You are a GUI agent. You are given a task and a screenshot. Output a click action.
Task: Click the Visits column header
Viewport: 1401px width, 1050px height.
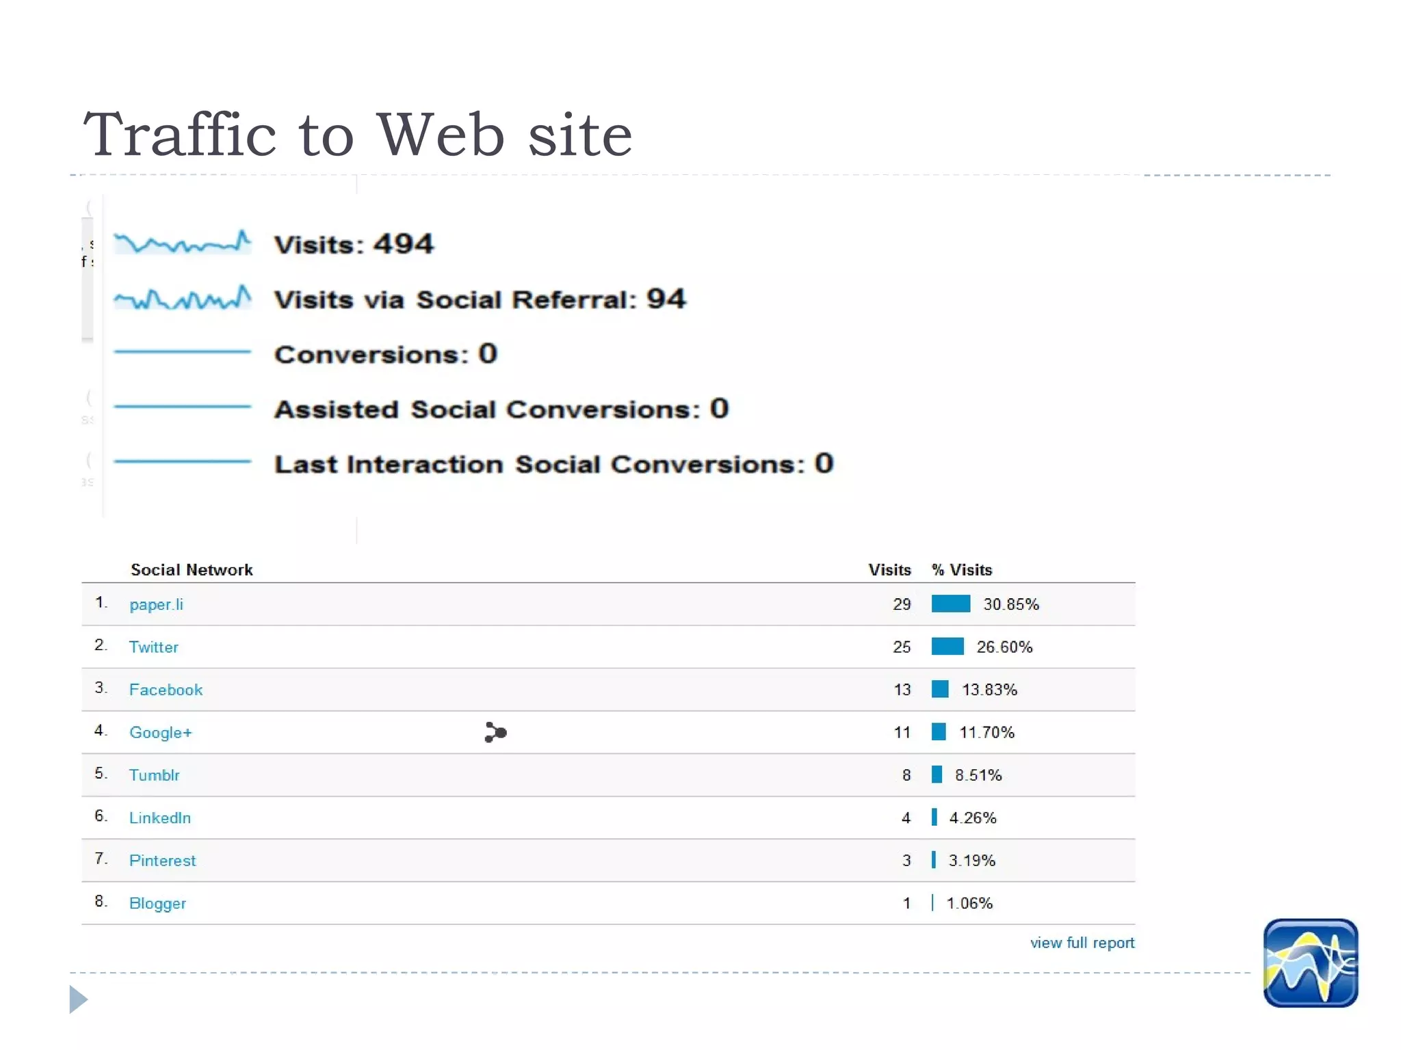889,569
